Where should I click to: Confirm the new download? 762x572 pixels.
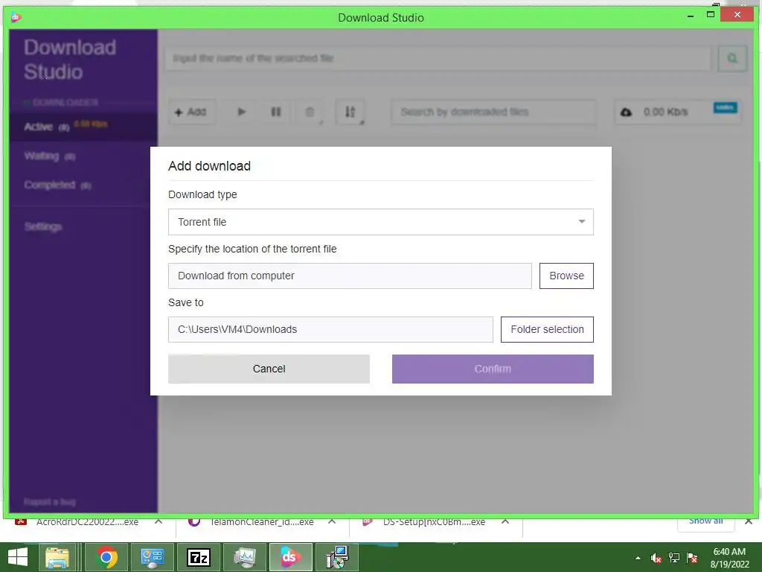pos(493,369)
